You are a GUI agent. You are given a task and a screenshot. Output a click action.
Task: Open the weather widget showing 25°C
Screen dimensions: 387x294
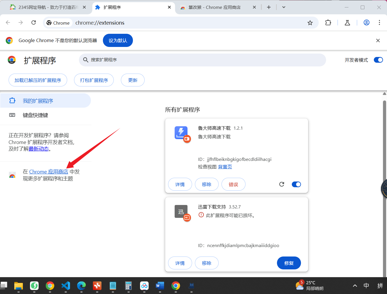(x=310, y=285)
